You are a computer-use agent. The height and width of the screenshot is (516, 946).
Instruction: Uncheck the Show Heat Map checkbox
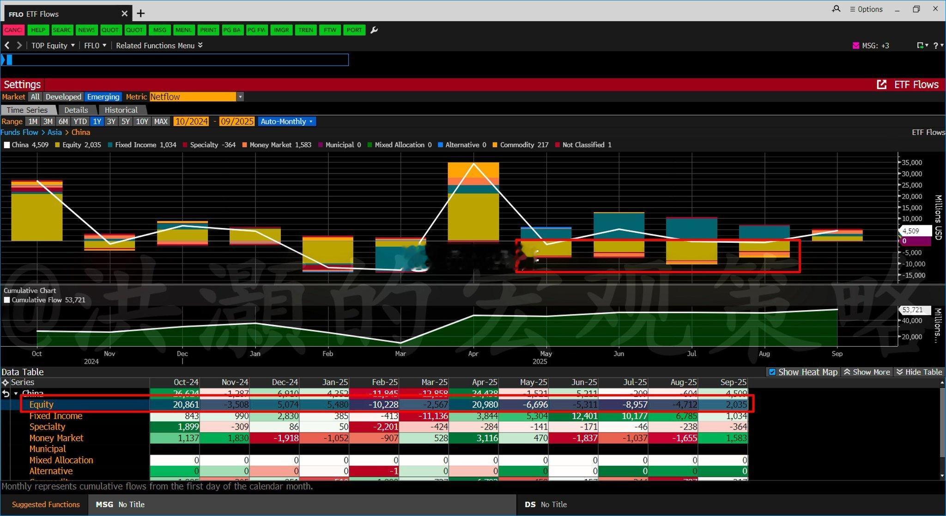[772, 372]
